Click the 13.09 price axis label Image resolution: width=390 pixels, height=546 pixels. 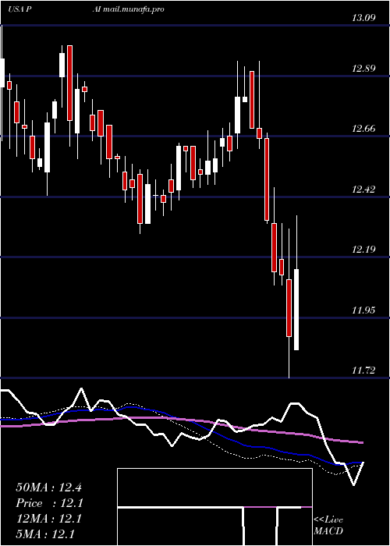coord(363,18)
